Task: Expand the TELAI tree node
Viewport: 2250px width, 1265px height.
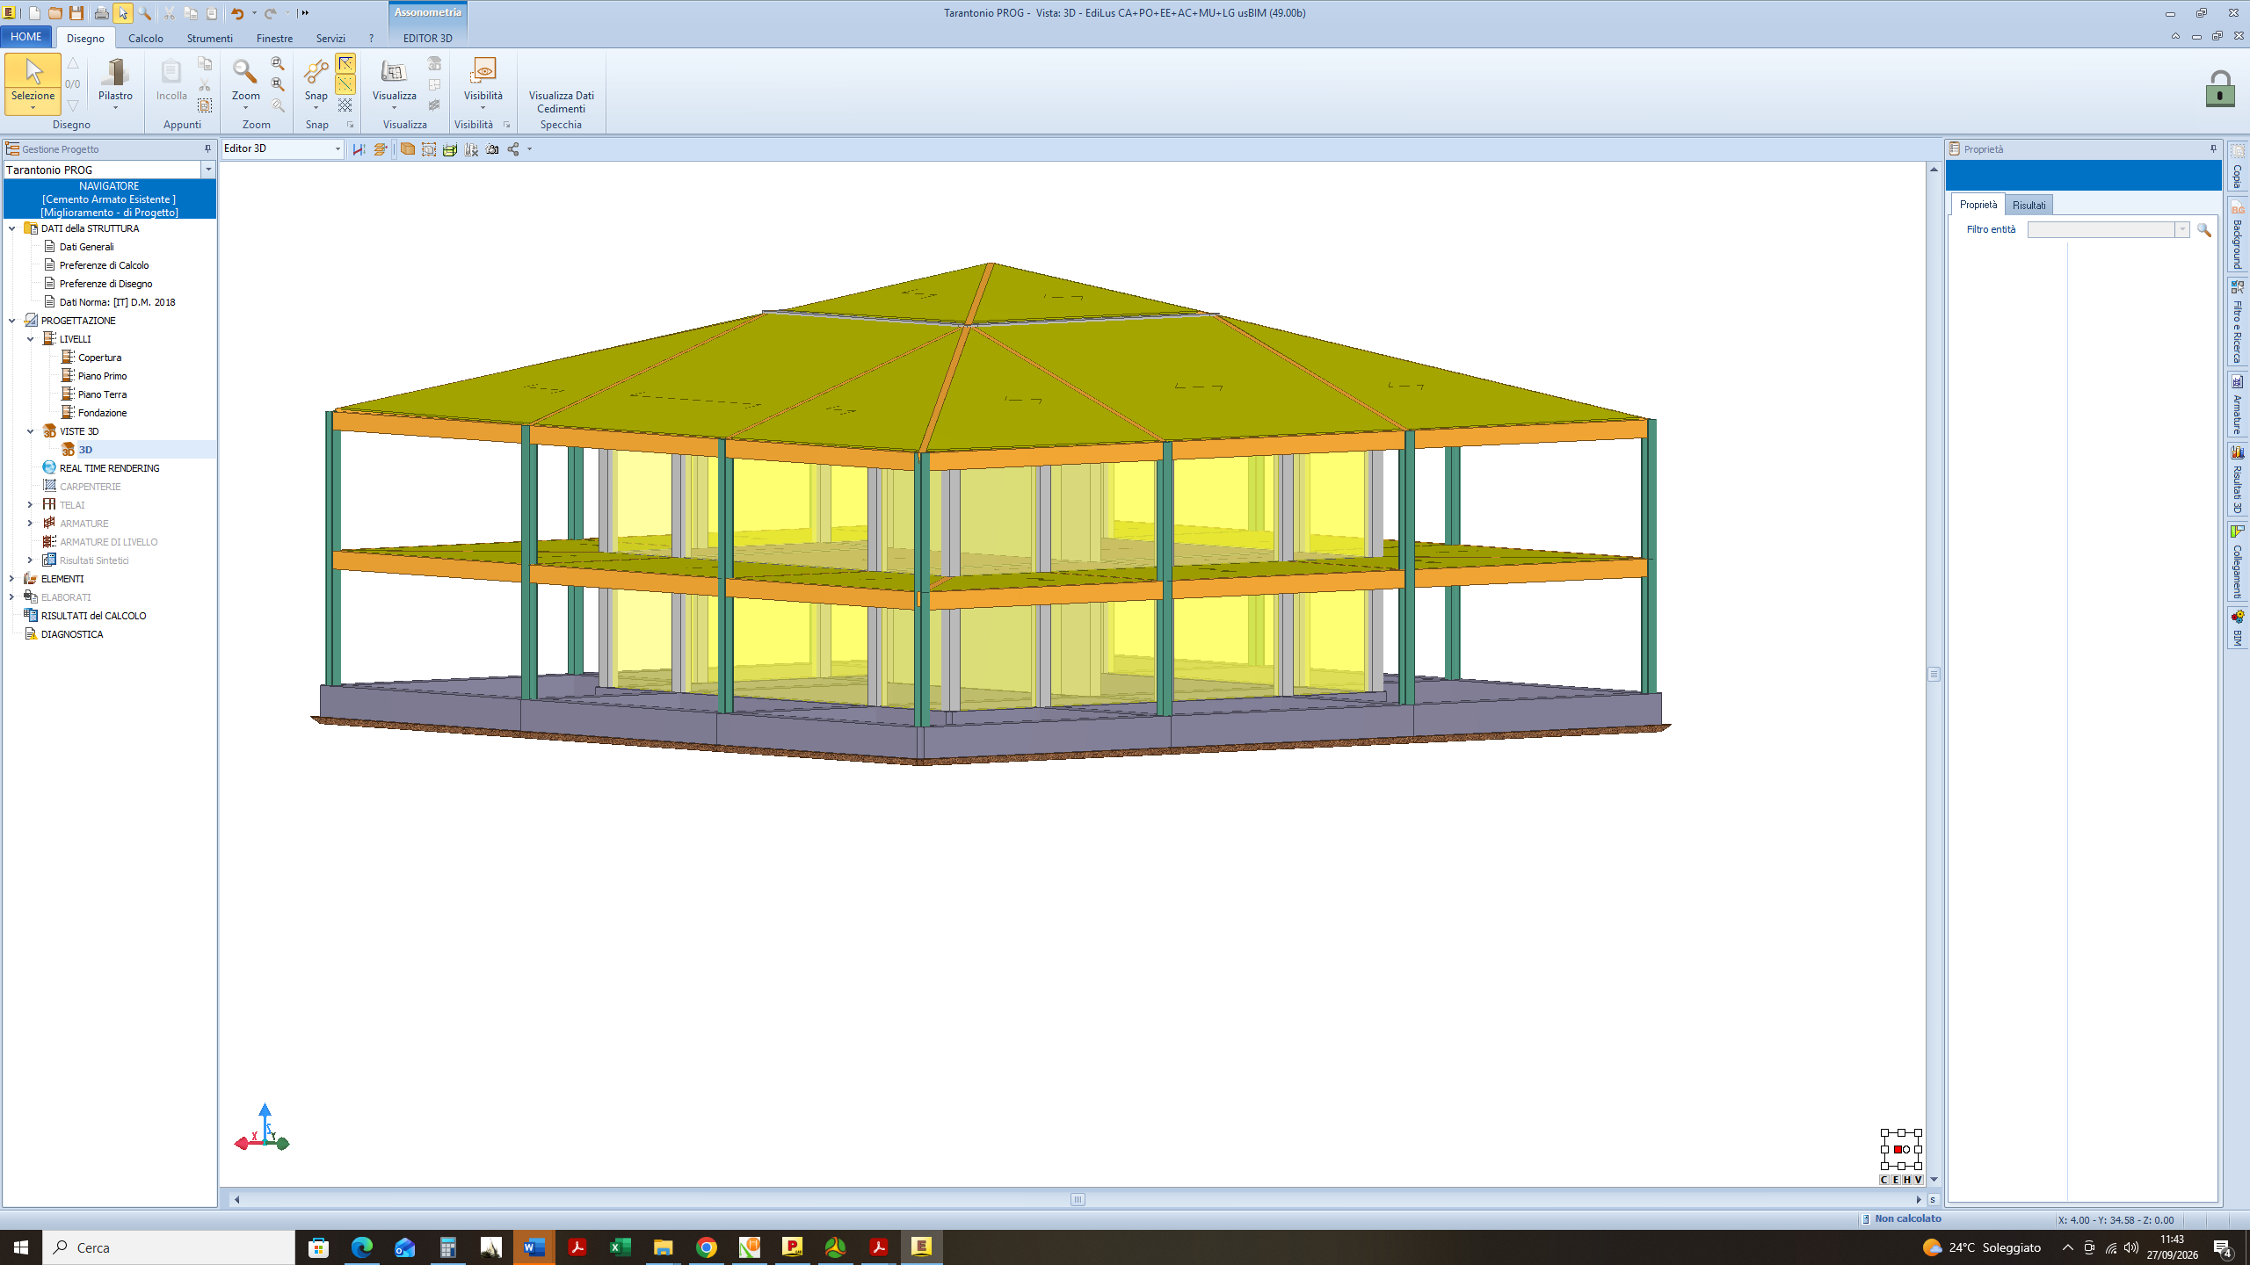Action: click(30, 504)
